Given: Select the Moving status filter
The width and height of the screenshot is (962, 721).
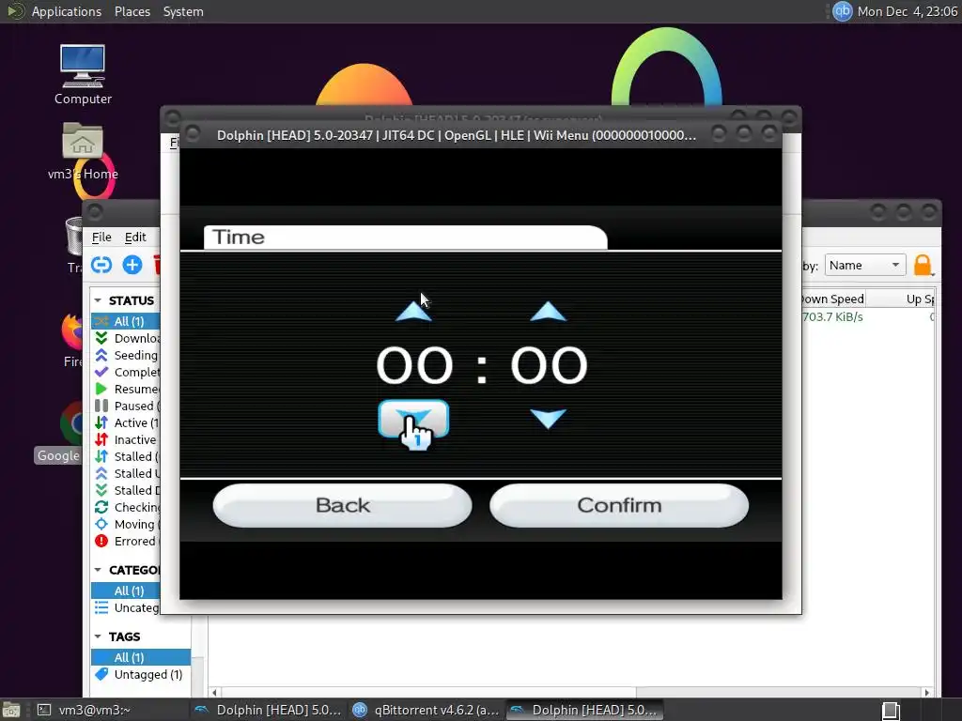Looking at the screenshot, I should click(x=126, y=524).
